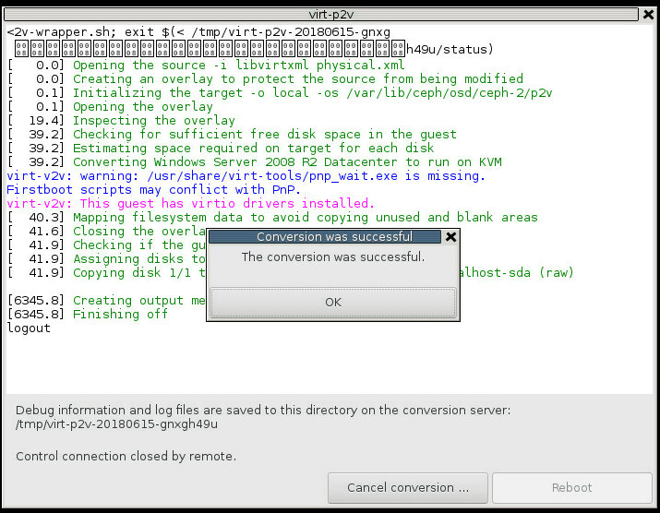Viewport: 660px width, 513px height.
Task: Click the Reboot button
Action: point(571,487)
